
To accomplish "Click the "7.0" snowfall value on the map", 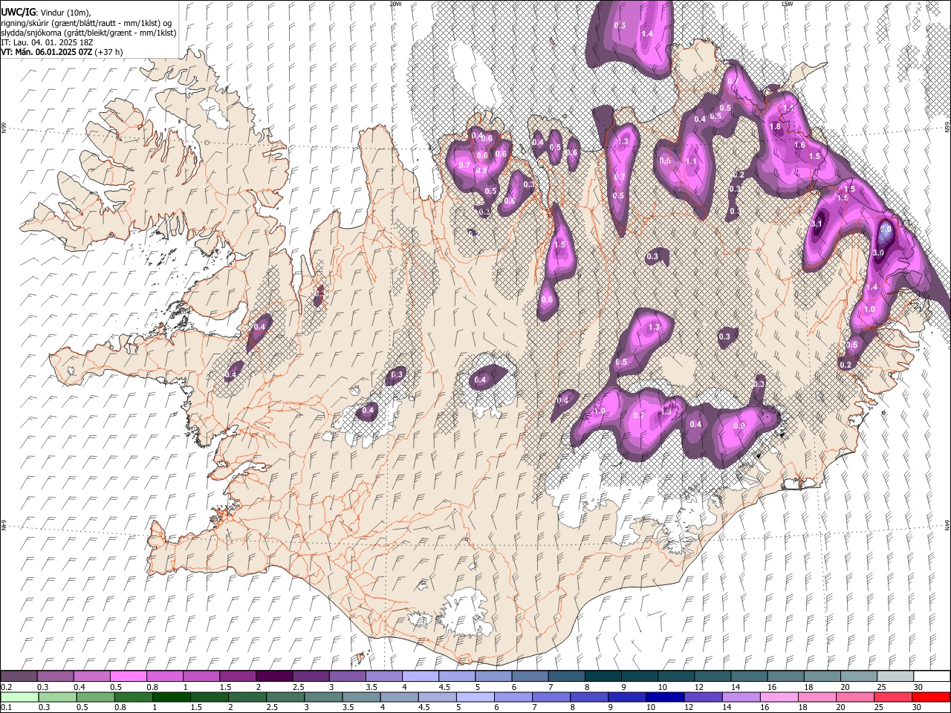I will 886,229.
